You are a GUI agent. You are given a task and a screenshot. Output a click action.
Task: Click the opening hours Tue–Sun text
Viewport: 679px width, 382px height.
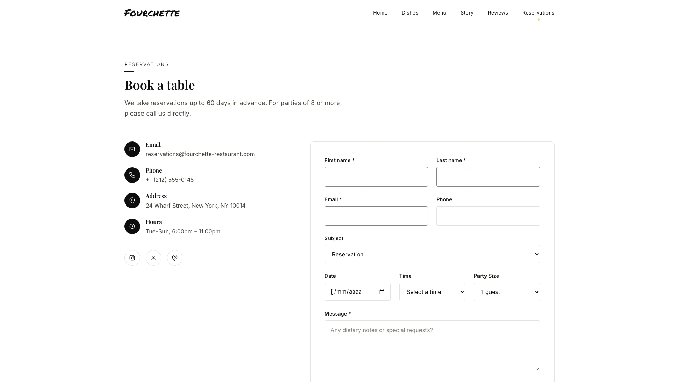[183, 232]
